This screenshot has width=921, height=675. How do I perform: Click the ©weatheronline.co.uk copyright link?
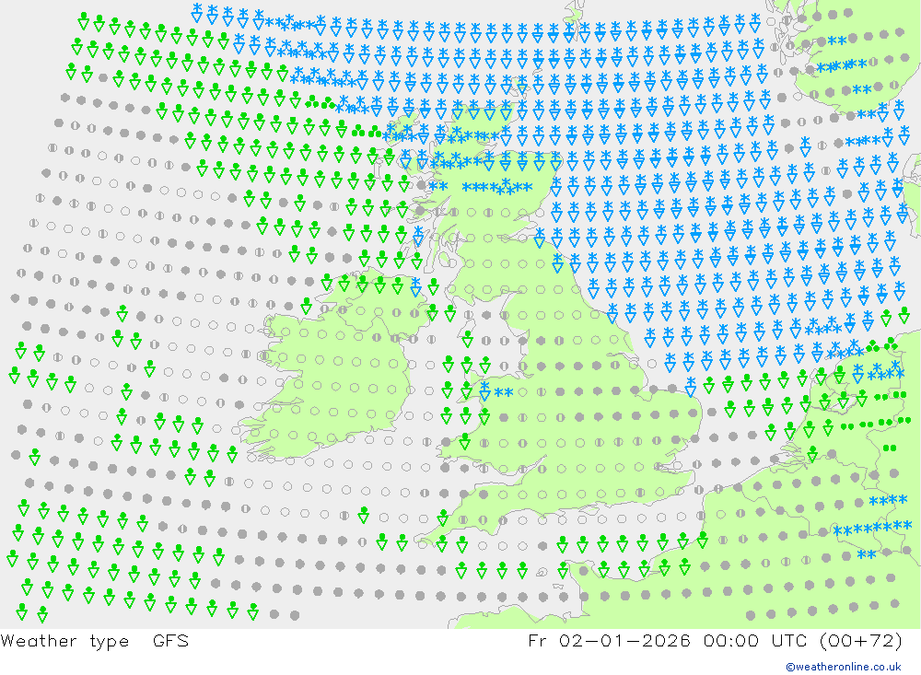[844, 667]
